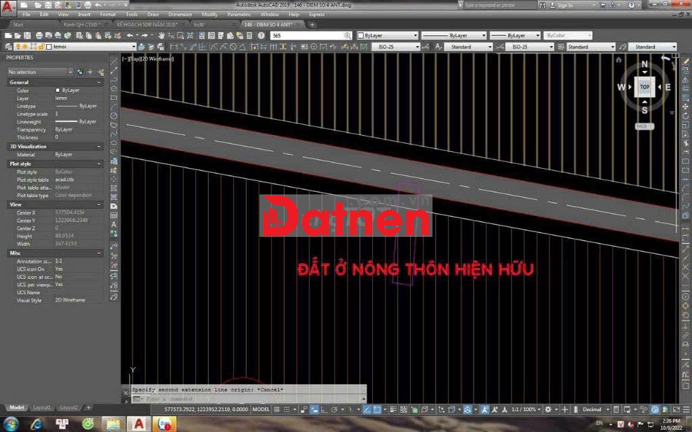
Task: Open the Dimension menu
Action: [x=180, y=14]
